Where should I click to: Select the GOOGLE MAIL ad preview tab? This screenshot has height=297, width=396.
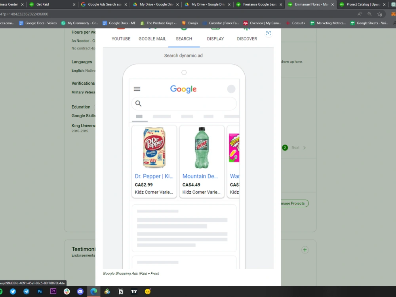tap(152, 39)
